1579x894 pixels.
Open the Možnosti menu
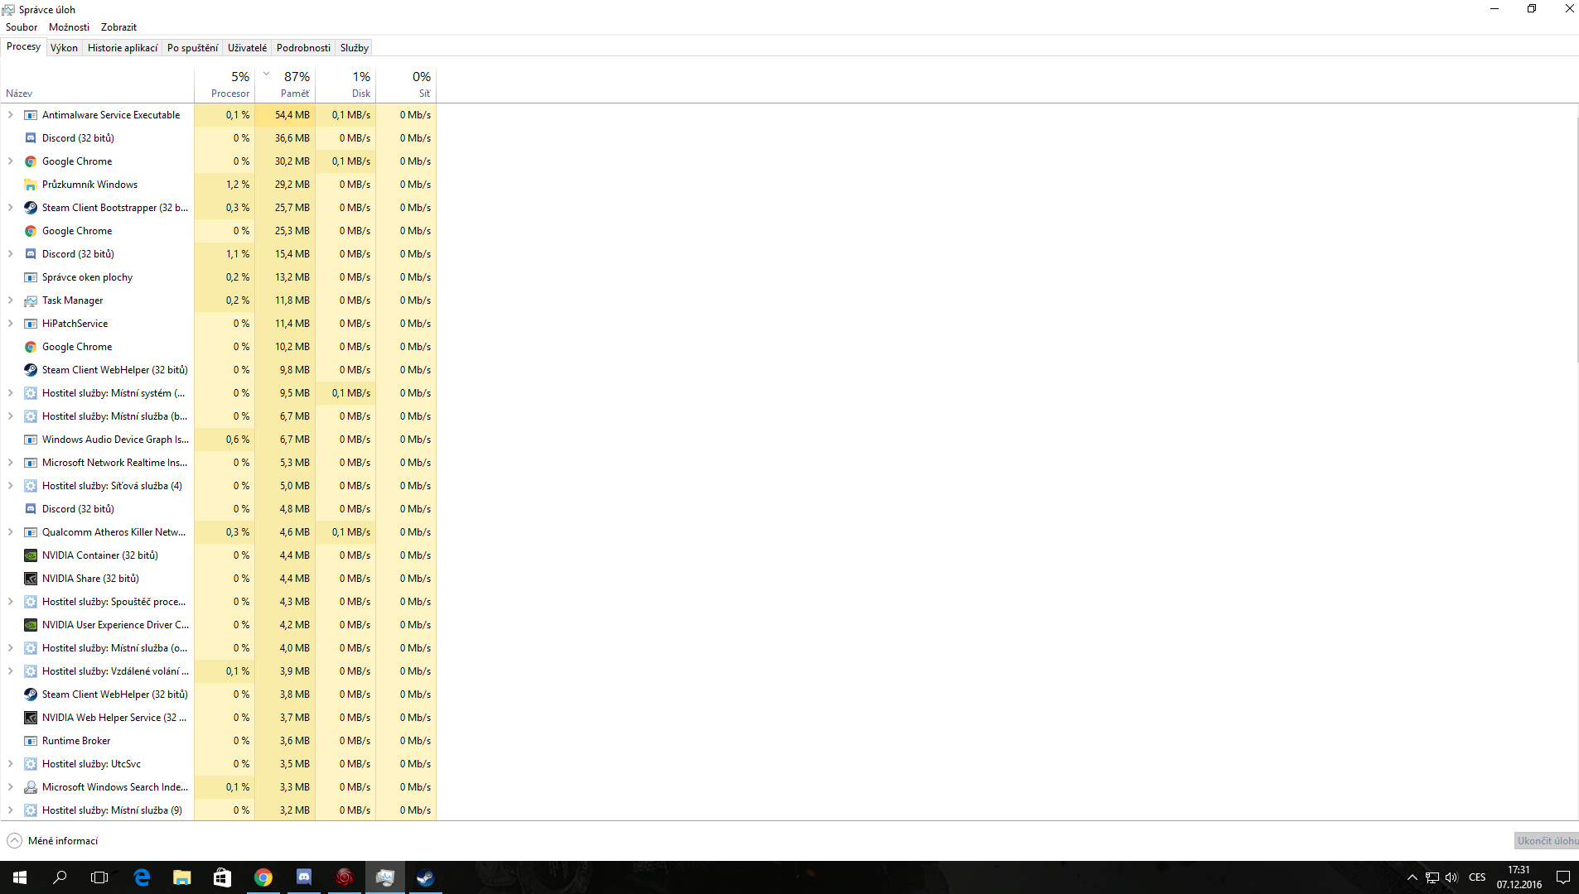coord(69,27)
